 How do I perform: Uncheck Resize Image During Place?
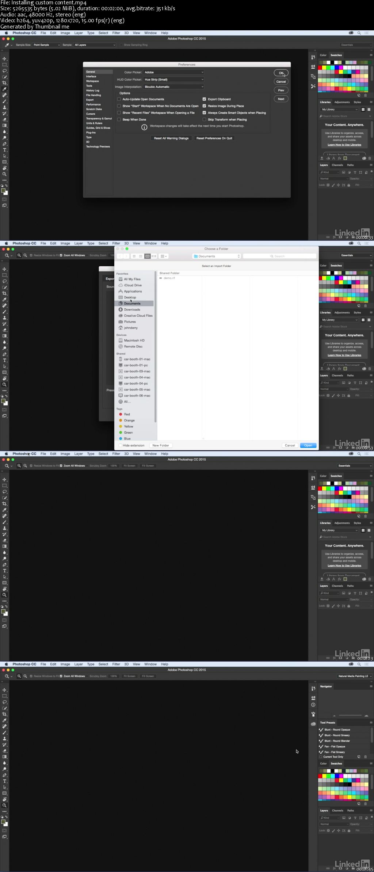point(205,106)
